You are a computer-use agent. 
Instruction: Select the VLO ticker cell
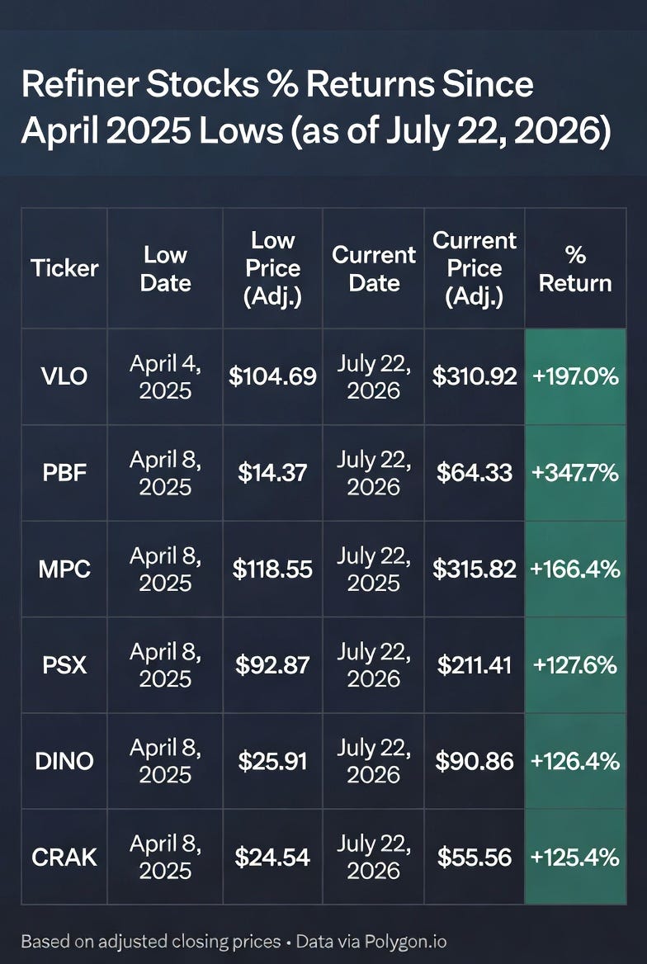coord(64,376)
